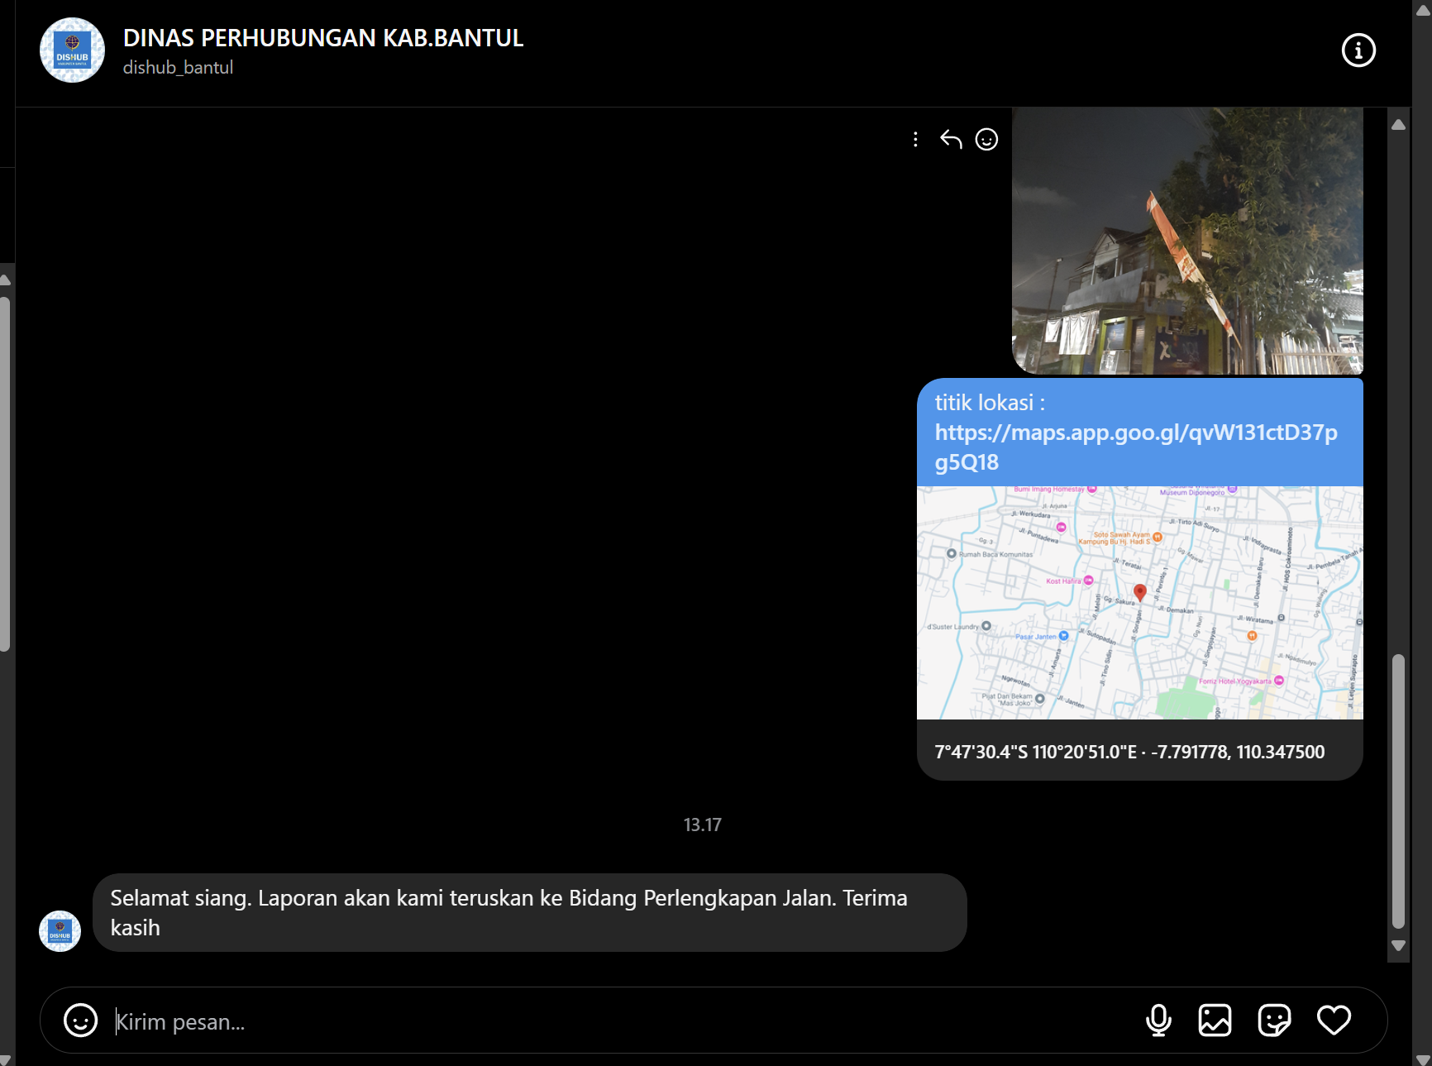Screen dimensions: 1432x1066
Task: Click the three-dot more options on photo message
Action: click(915, 140)
